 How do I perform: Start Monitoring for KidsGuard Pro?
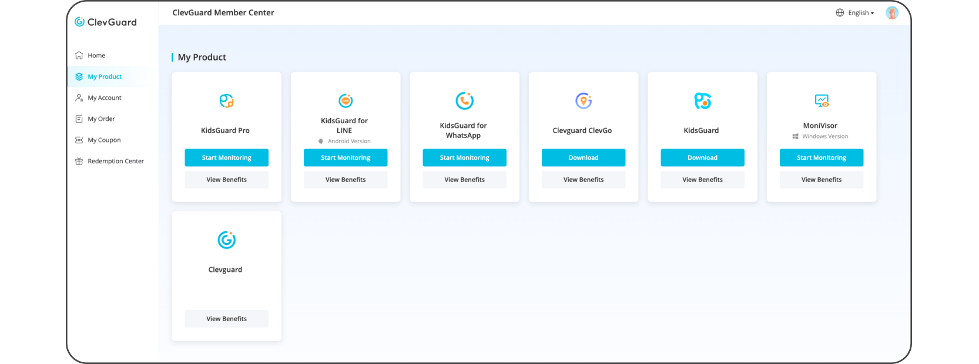pos(226,157)
